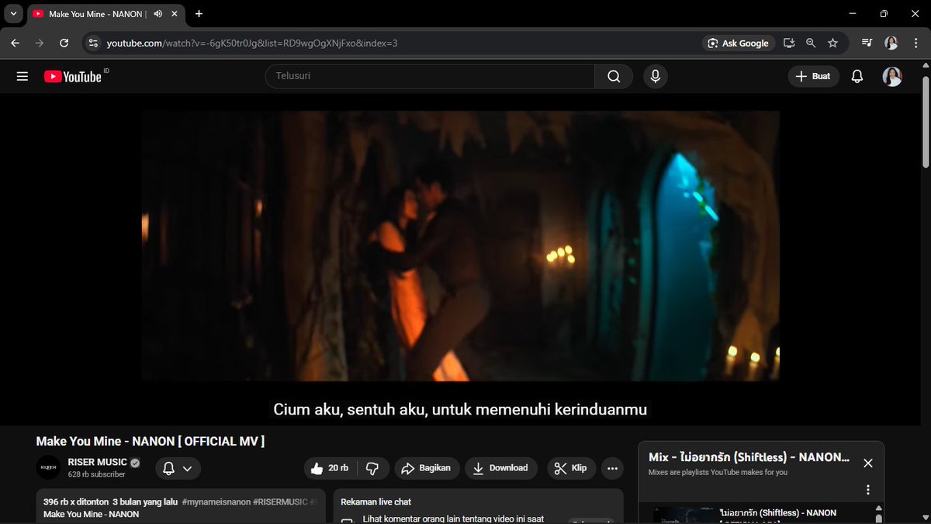Click #mynameisnanon hashtag
The image size is (931, 524).
[x=215, y=502]
